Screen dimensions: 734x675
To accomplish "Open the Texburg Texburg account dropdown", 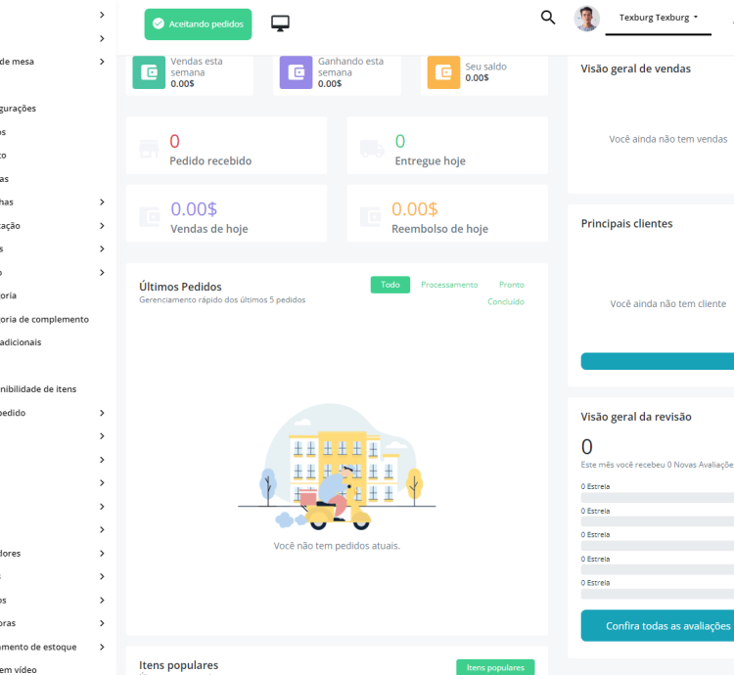I will pos(658,18).
